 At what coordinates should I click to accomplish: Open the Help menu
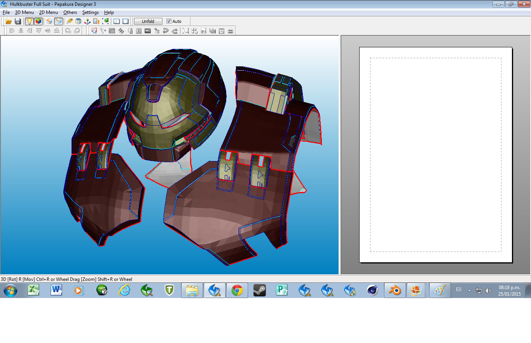click(109, 12)
